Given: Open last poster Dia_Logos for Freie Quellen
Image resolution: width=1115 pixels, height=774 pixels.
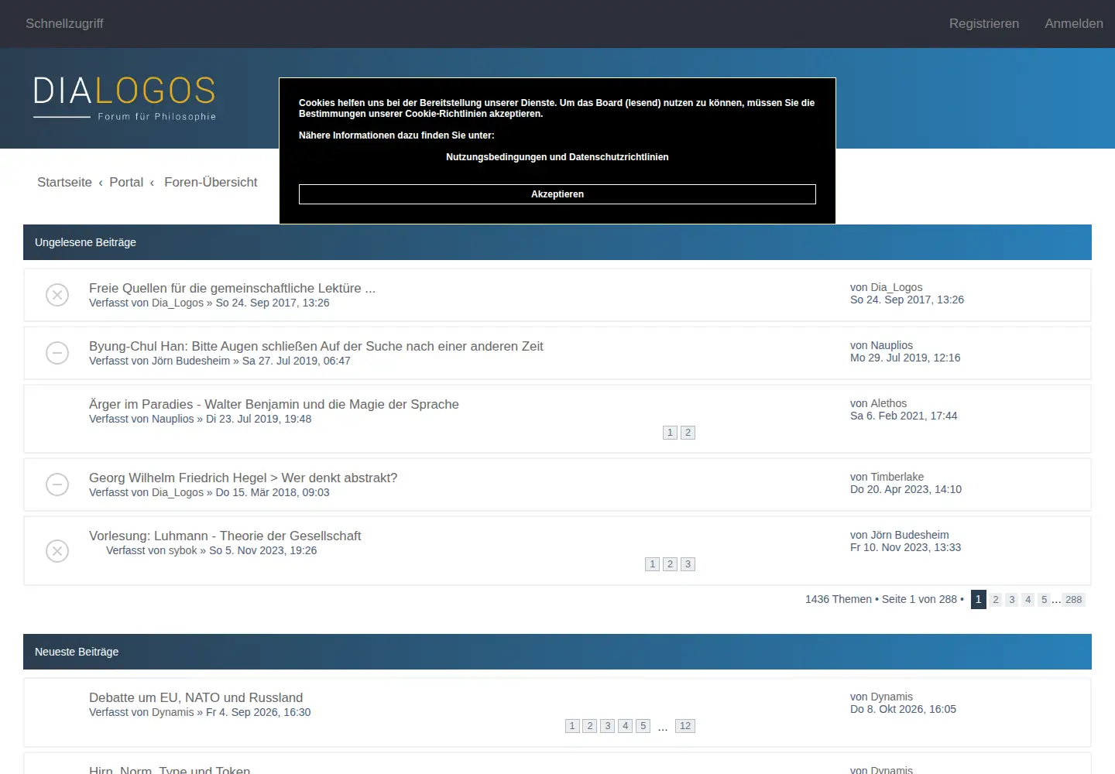Looking at the screenshot, I should click(x=897, y=287).
